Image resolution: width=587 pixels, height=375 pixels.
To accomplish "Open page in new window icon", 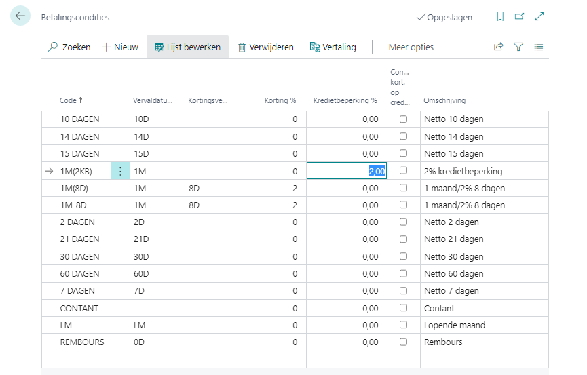I will click(520, 17).
